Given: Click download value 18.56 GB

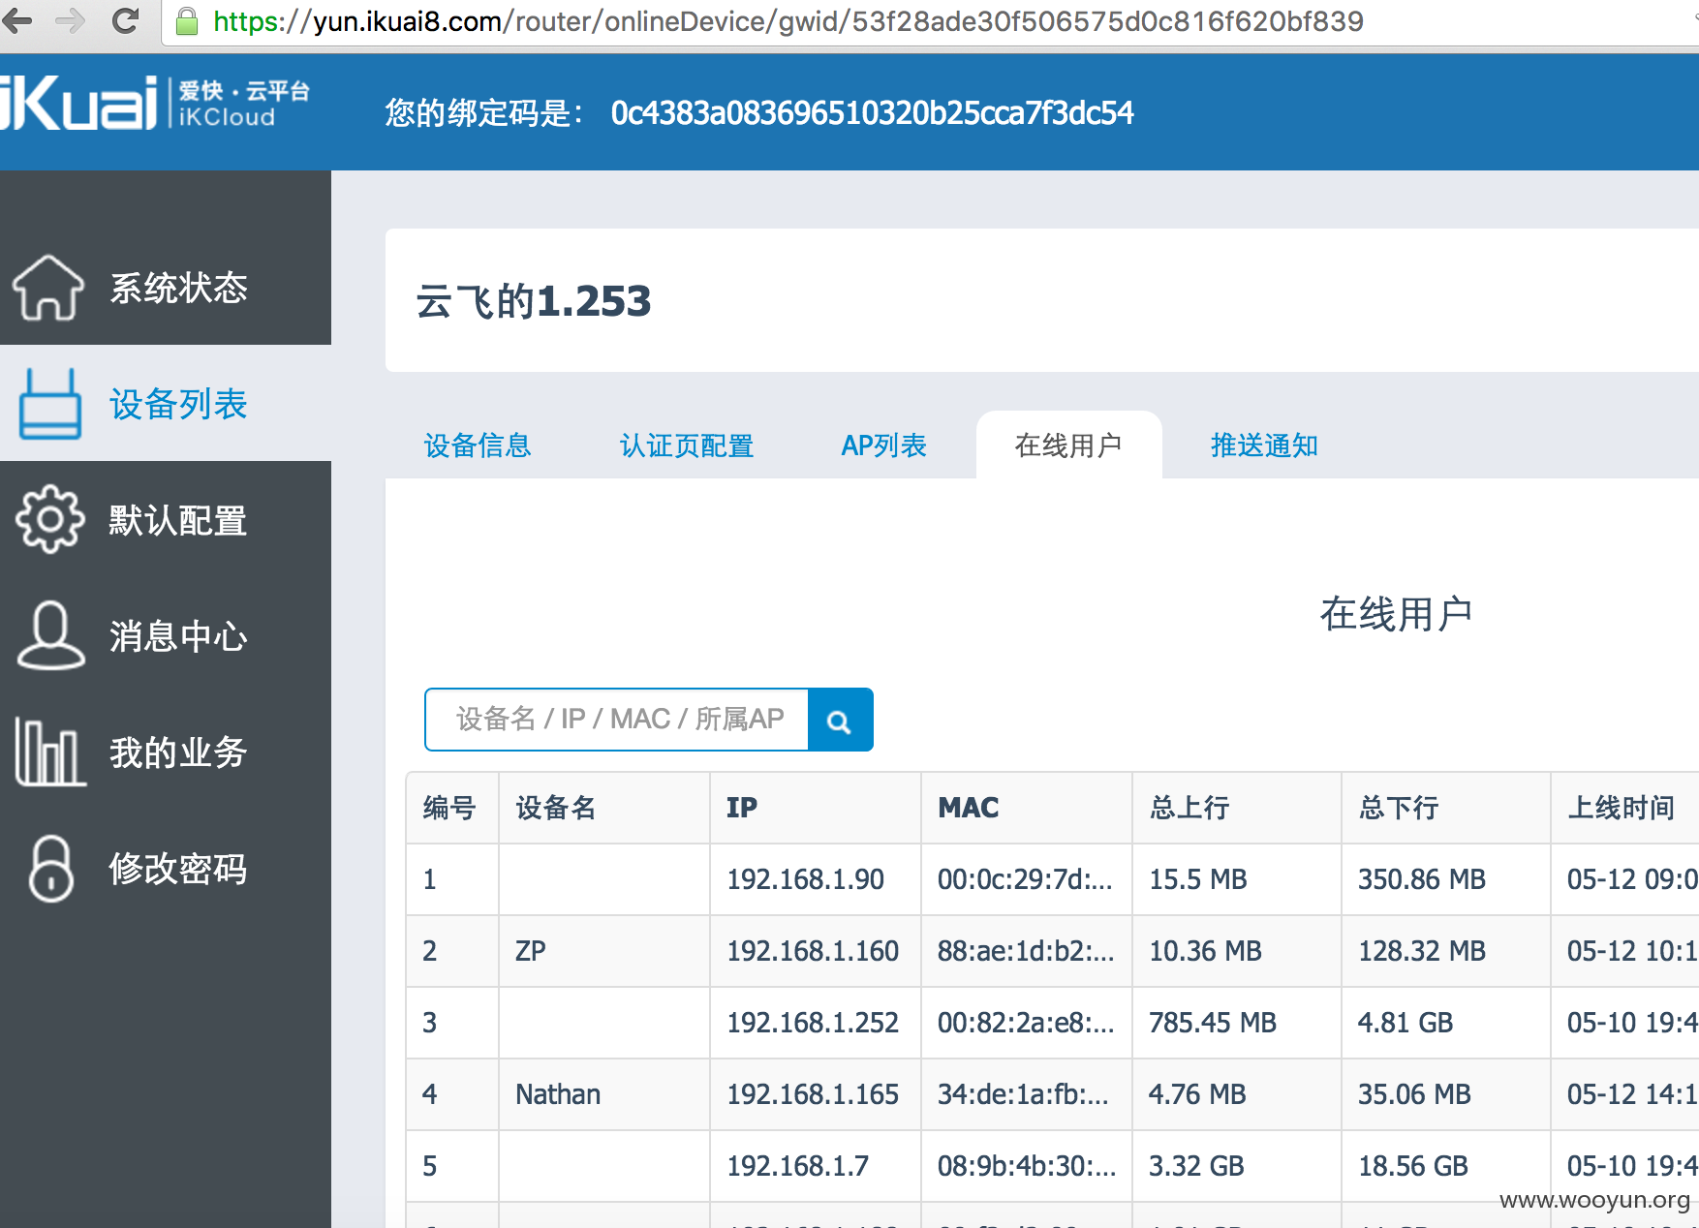Looking at the screenshot, I should (1413, 1166).
